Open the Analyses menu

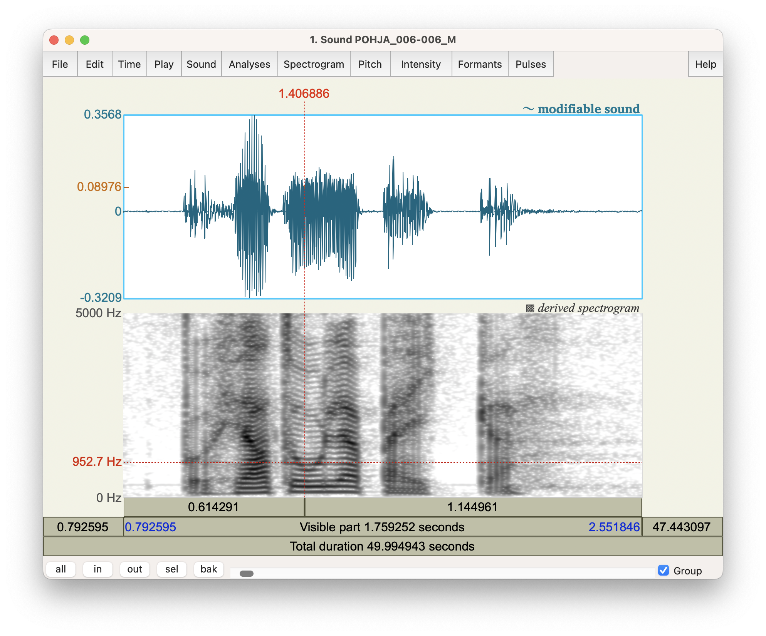point(250,64)
